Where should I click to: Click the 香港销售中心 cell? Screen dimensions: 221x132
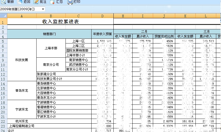point(64,107)
